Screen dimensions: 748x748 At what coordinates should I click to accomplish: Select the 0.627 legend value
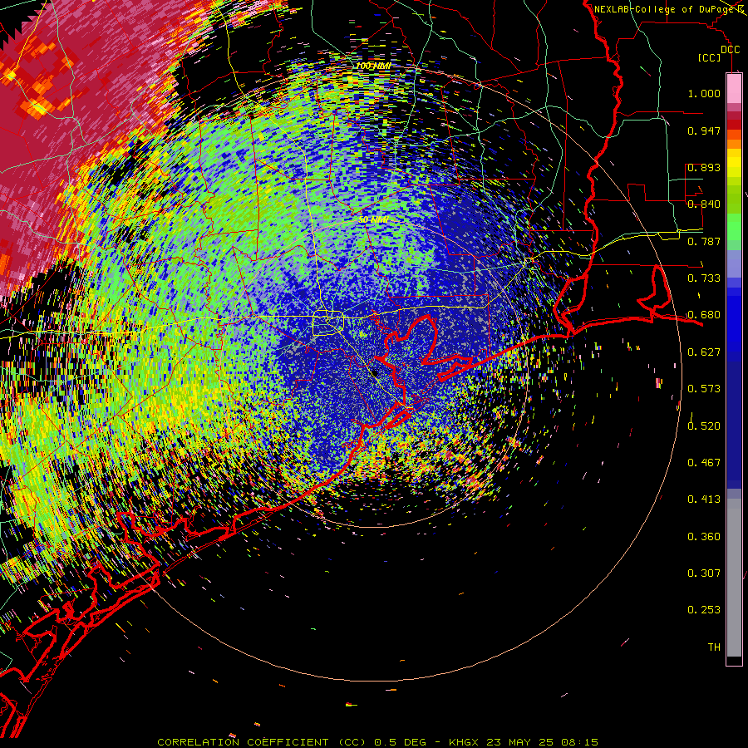point(704,352)
